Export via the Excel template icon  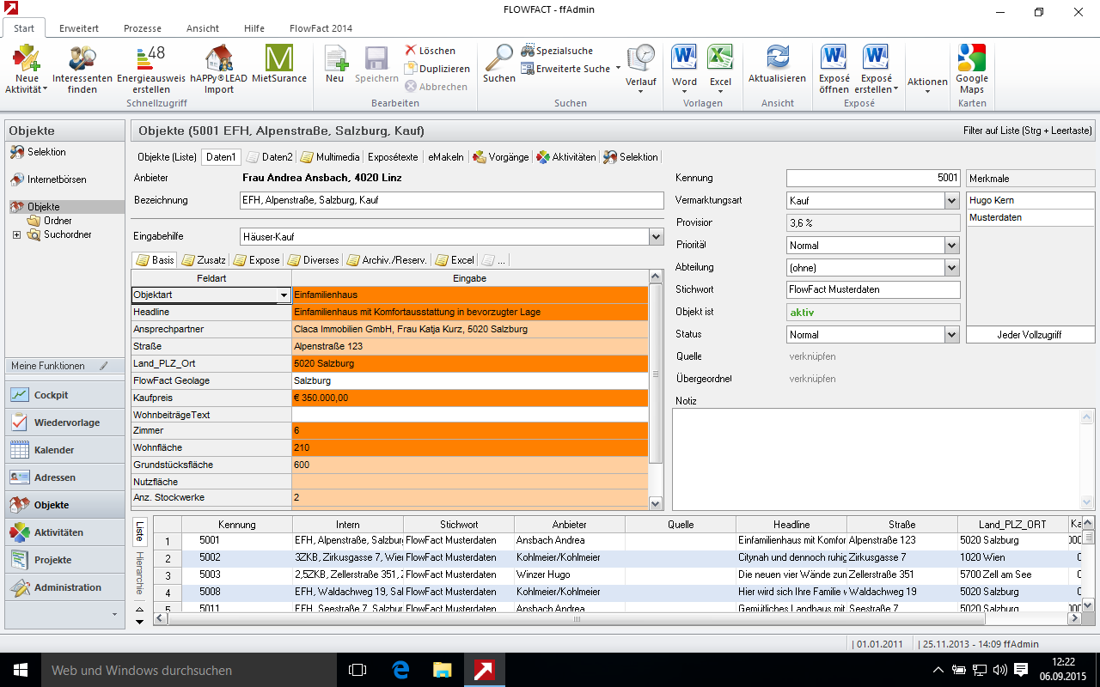720,58
